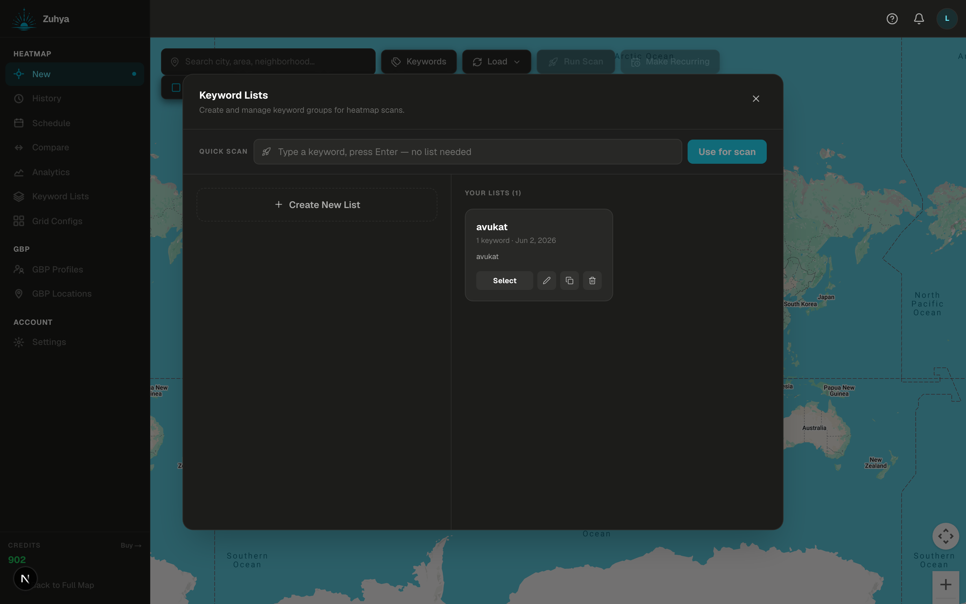Open GBP Locations
The image size is (966, 604).
(x=75, y=294)
